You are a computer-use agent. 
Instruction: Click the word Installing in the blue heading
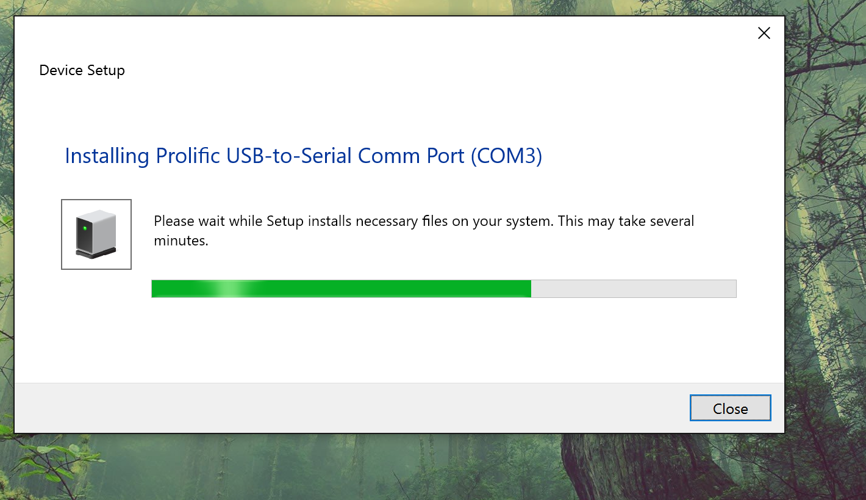[x=107, y=156]
